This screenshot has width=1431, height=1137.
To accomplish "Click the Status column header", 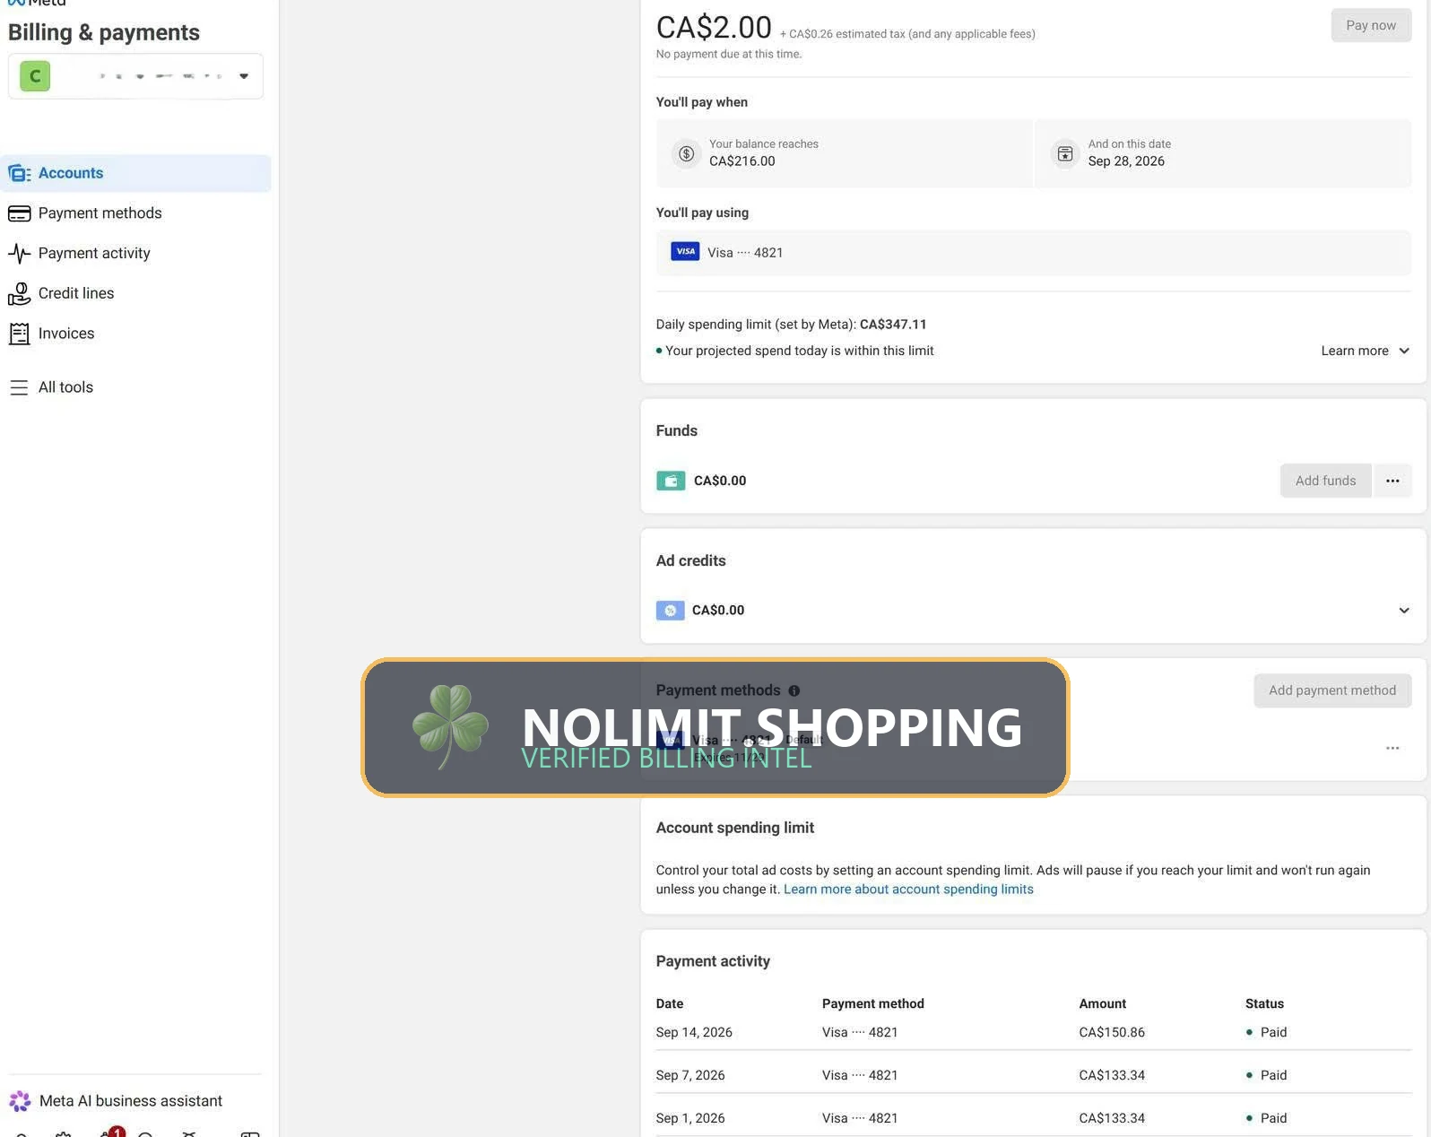I will click(x=1264, y=1004).
